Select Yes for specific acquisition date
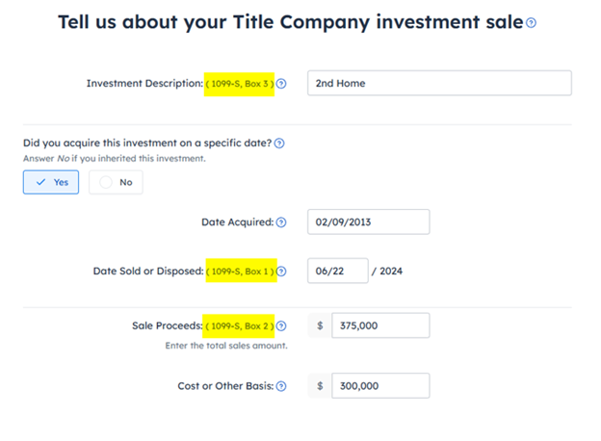601x441 pixels. click(x=51, y=182)
